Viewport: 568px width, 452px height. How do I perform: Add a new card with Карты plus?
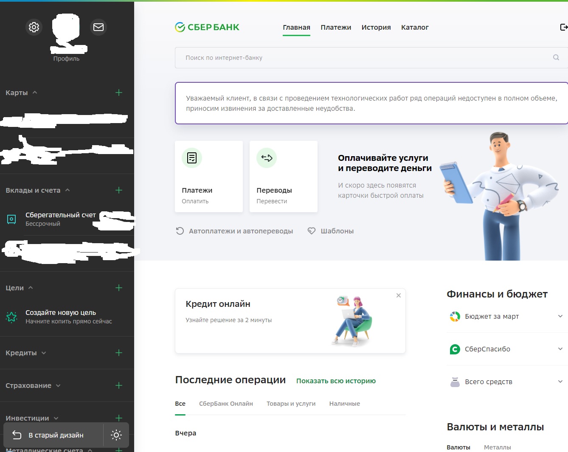click(x=119, y=93)
